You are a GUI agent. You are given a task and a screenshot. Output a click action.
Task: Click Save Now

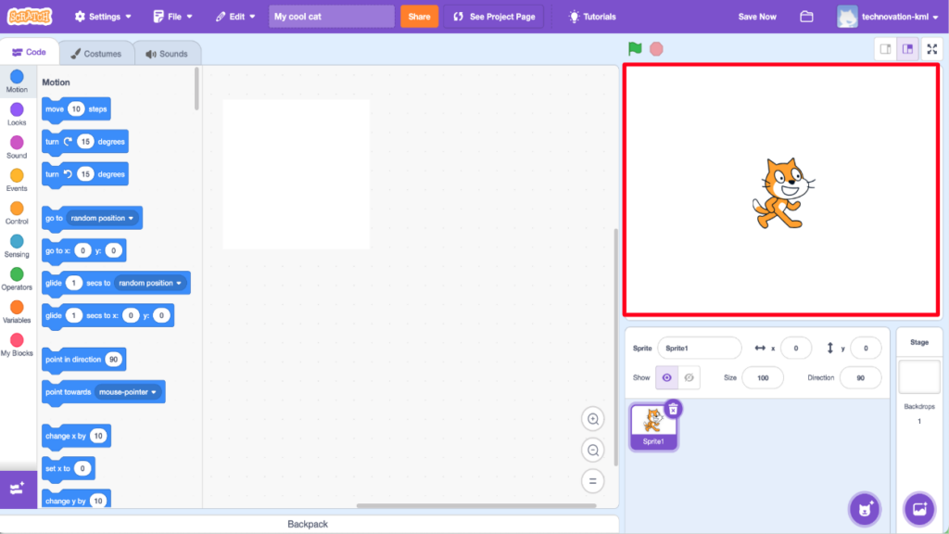tap(757, 17)
